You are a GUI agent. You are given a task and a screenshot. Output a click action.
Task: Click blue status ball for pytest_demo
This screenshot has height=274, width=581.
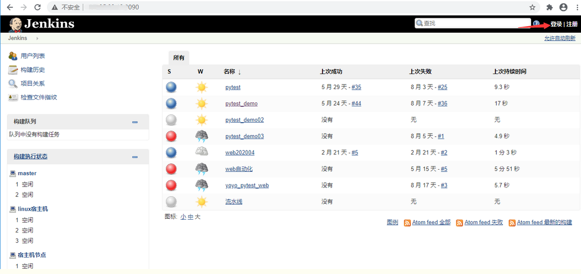[171, 103]
